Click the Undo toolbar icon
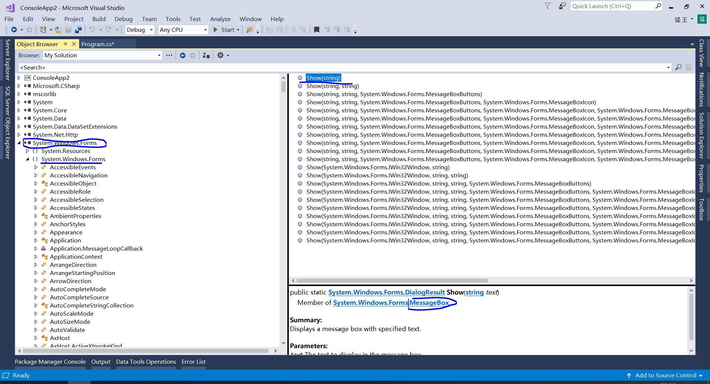The width and height of the screenshot is (710, 384). (92, 30)
